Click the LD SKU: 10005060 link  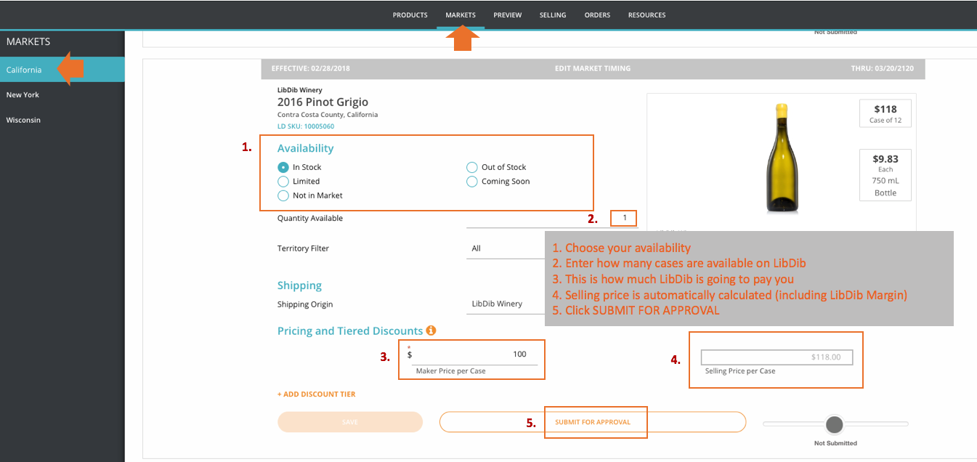(306, 126)
